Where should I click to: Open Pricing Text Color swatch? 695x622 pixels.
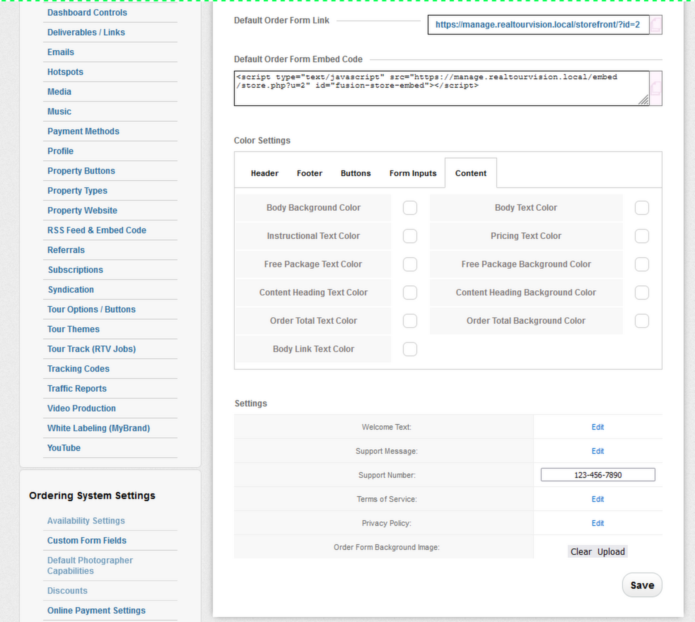[x=641, y=236]
